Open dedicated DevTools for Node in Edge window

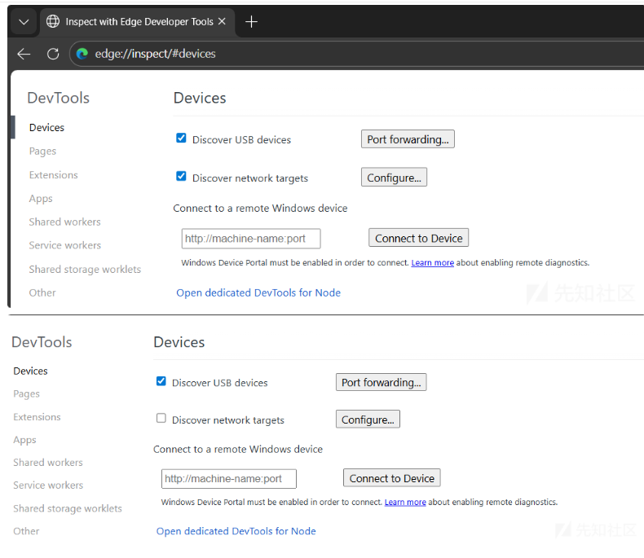click(258, 292)
